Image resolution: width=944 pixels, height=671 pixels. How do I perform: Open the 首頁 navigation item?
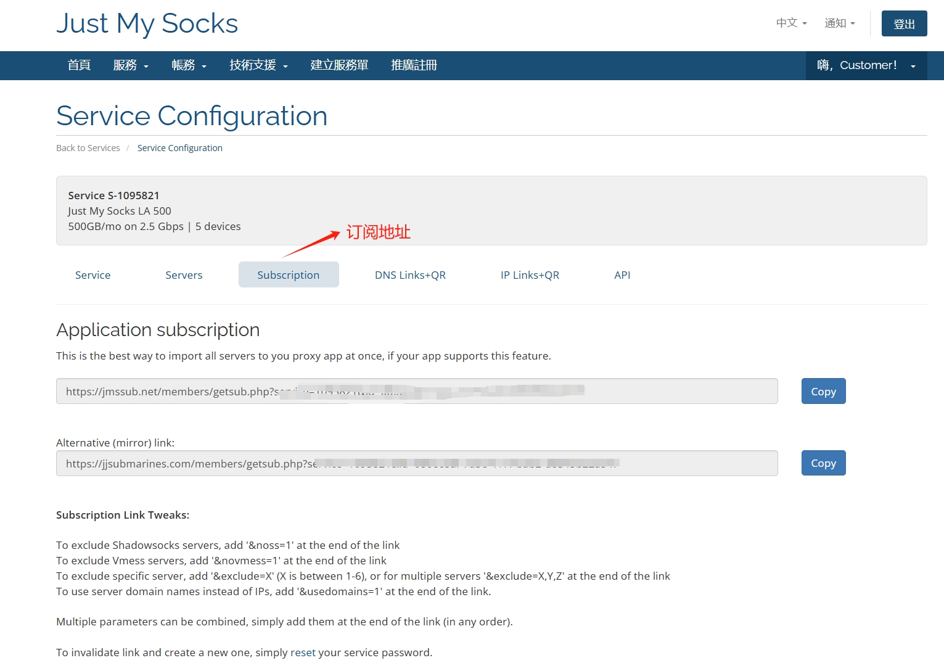(78, 65)
